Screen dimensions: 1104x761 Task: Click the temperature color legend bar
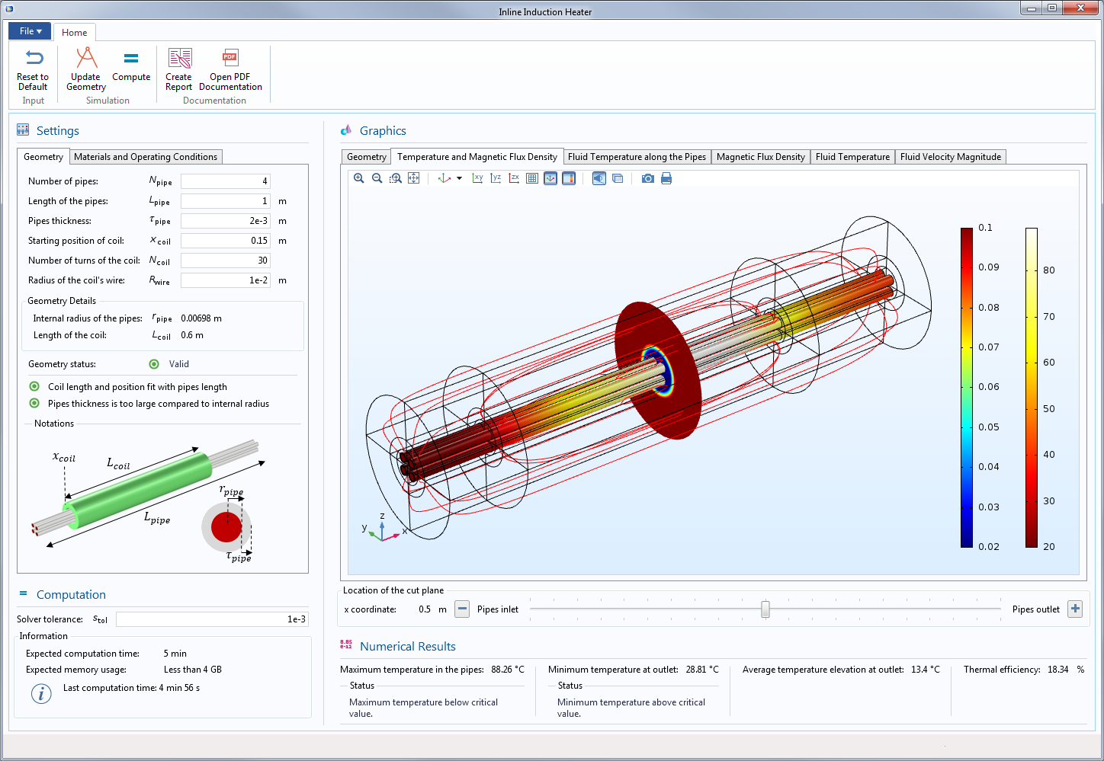(x=1032, y=387)
